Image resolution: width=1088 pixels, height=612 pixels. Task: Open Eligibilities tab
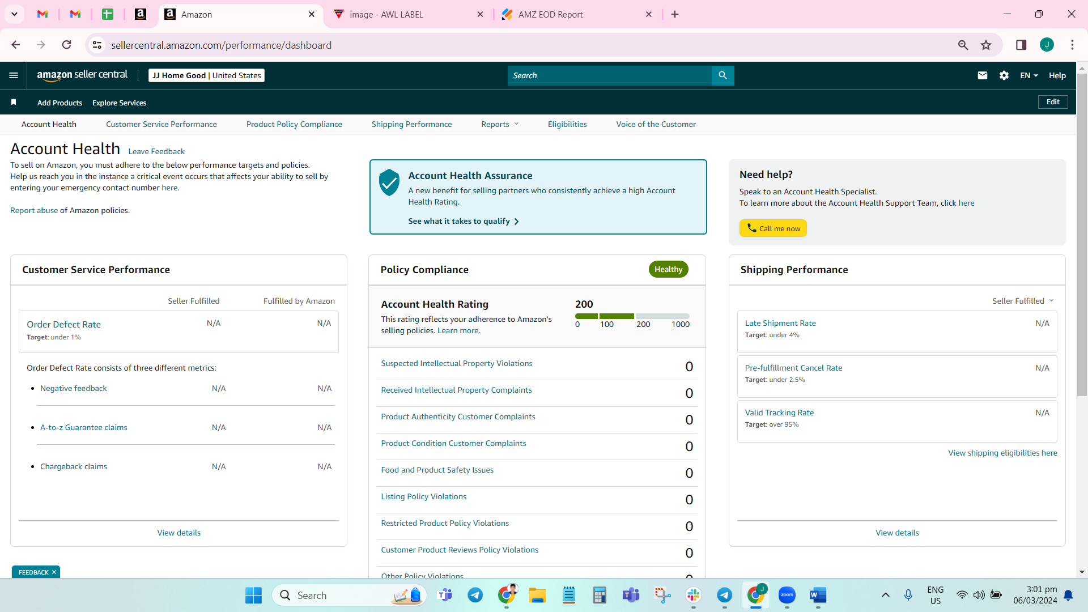click(567, 124)
